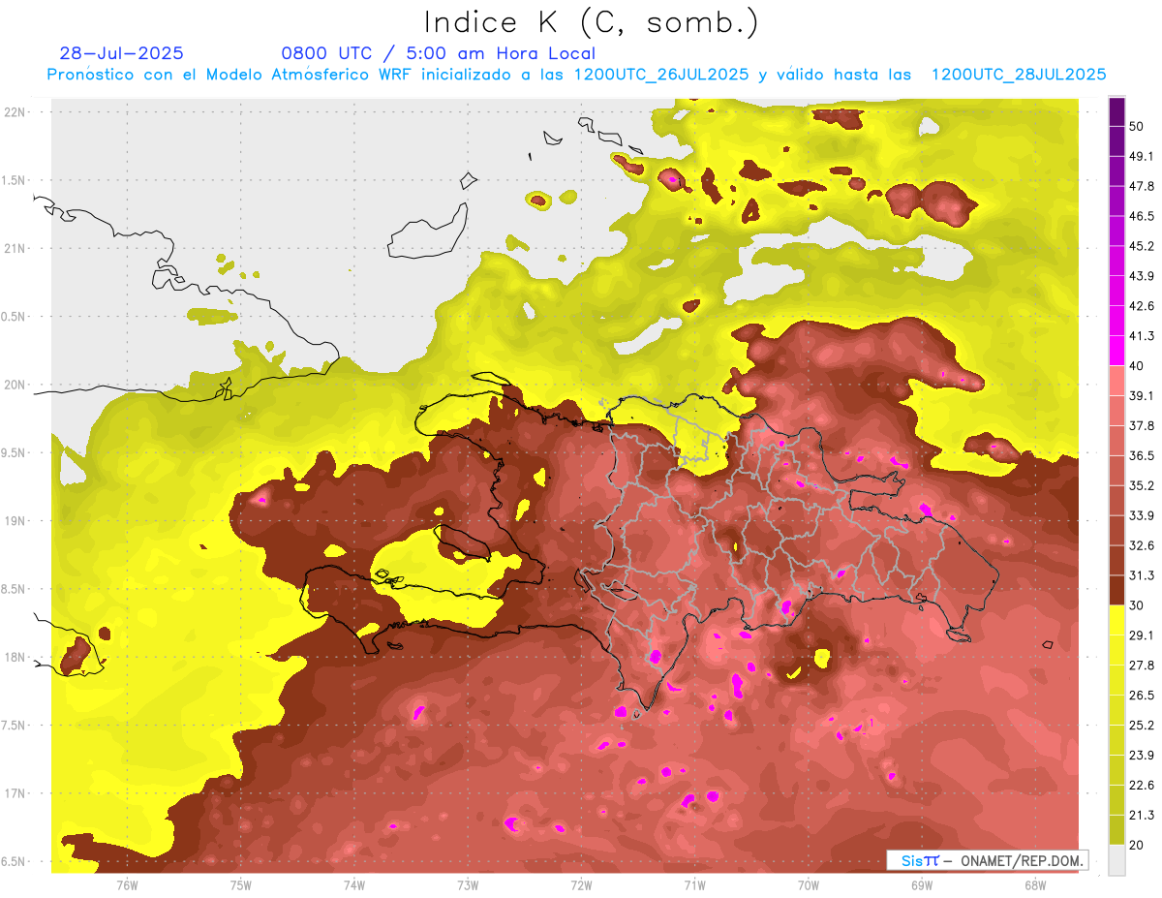The image size is (1162, 898).
Task: Click the '75W' longitude label
Action: (x=241, y=885)
